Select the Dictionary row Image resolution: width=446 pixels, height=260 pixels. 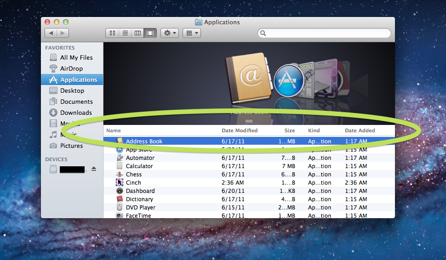(x=249, y=199)
